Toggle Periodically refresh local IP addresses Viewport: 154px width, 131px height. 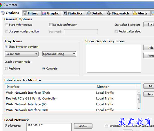pos(106,126)
